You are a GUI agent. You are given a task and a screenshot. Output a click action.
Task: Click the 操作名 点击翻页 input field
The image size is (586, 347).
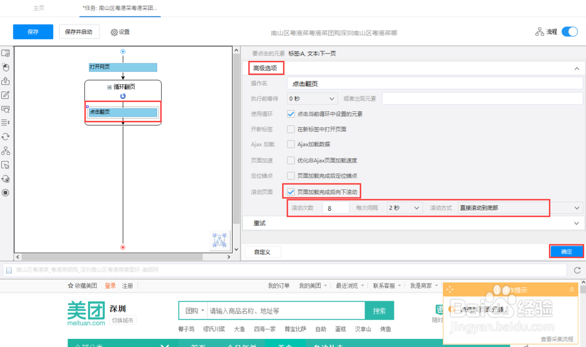[x=435, y=83]
